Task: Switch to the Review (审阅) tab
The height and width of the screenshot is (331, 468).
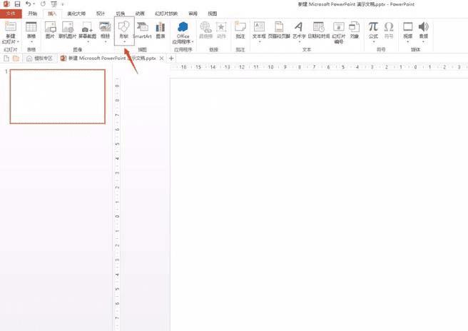Action: click(x=193, y=14)
